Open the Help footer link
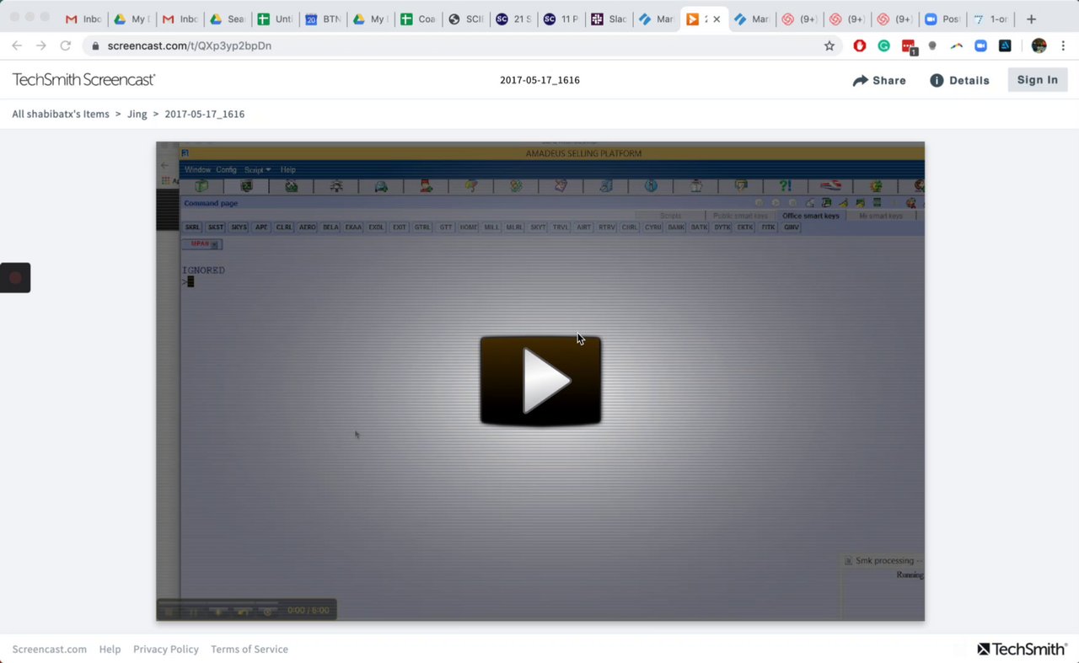This screenshot has height=663, width=1079. [110, 649]
